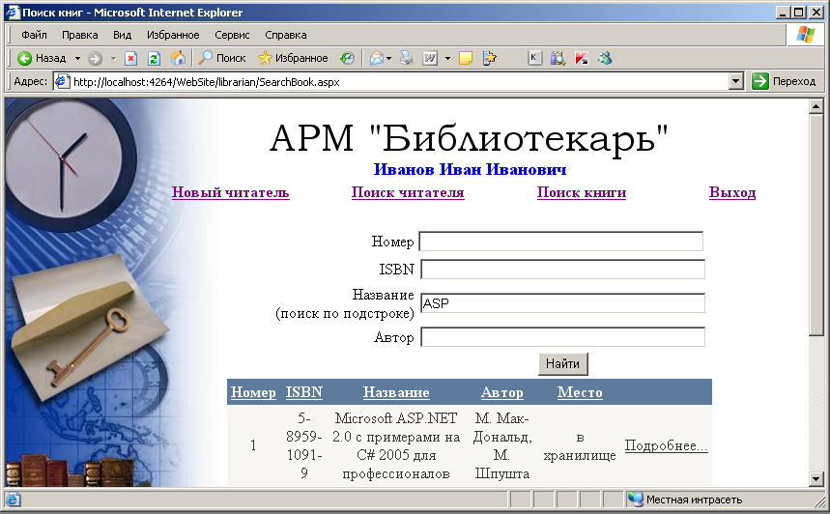830x514 pixels.
Task: Click the Print icon in the toolbar
Action: [x=407, y=58]
